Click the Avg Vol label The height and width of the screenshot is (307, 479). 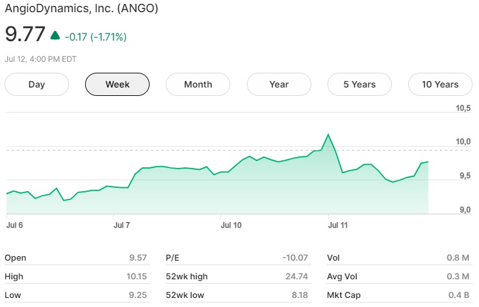coord(342,277)
